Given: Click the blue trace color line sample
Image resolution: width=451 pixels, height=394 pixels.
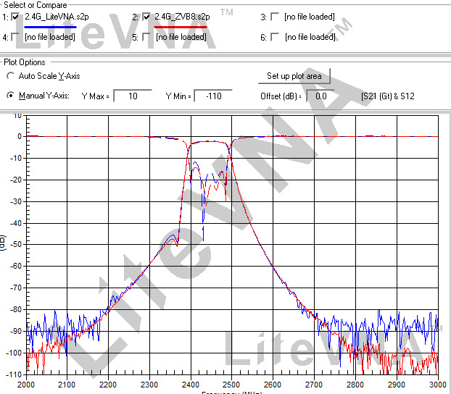Looking at the screenshot, I should [51, 26].
